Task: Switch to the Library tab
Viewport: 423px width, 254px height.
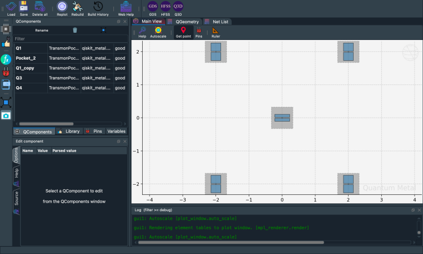Action: [69, 131]
